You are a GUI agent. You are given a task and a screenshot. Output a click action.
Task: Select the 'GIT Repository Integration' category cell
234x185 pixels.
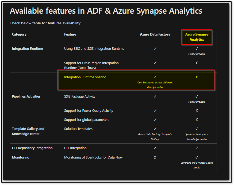[x=32, y=148]
